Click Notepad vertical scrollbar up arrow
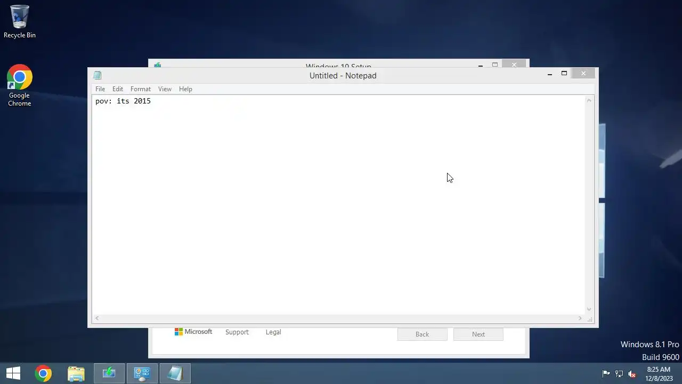This screenshot has width=682, height=384. [589, 100]
